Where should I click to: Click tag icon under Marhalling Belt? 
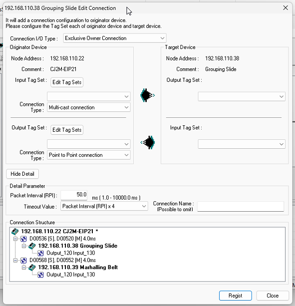point(40,275)
